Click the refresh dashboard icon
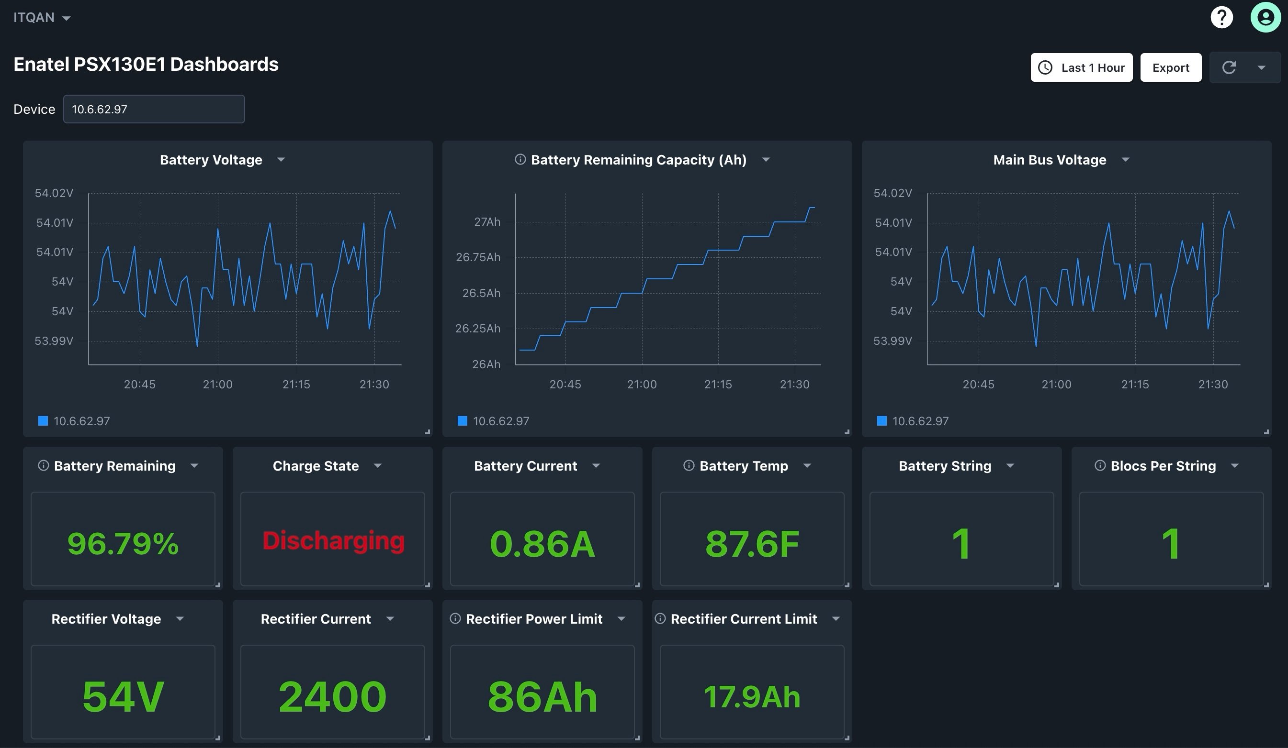The image size is (1288, 748). [x=1229, y=67]
